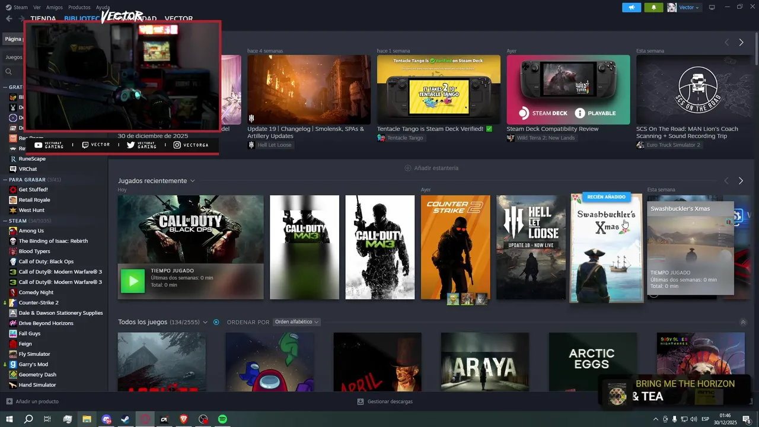
Task: Select Geometry Dash in the sidebar
Action: [x=37, y=375]
